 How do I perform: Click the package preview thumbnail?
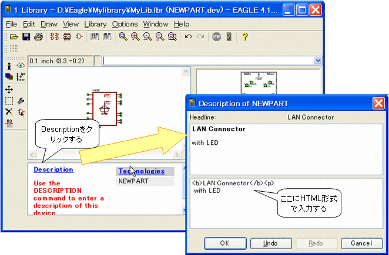(259, 83)
